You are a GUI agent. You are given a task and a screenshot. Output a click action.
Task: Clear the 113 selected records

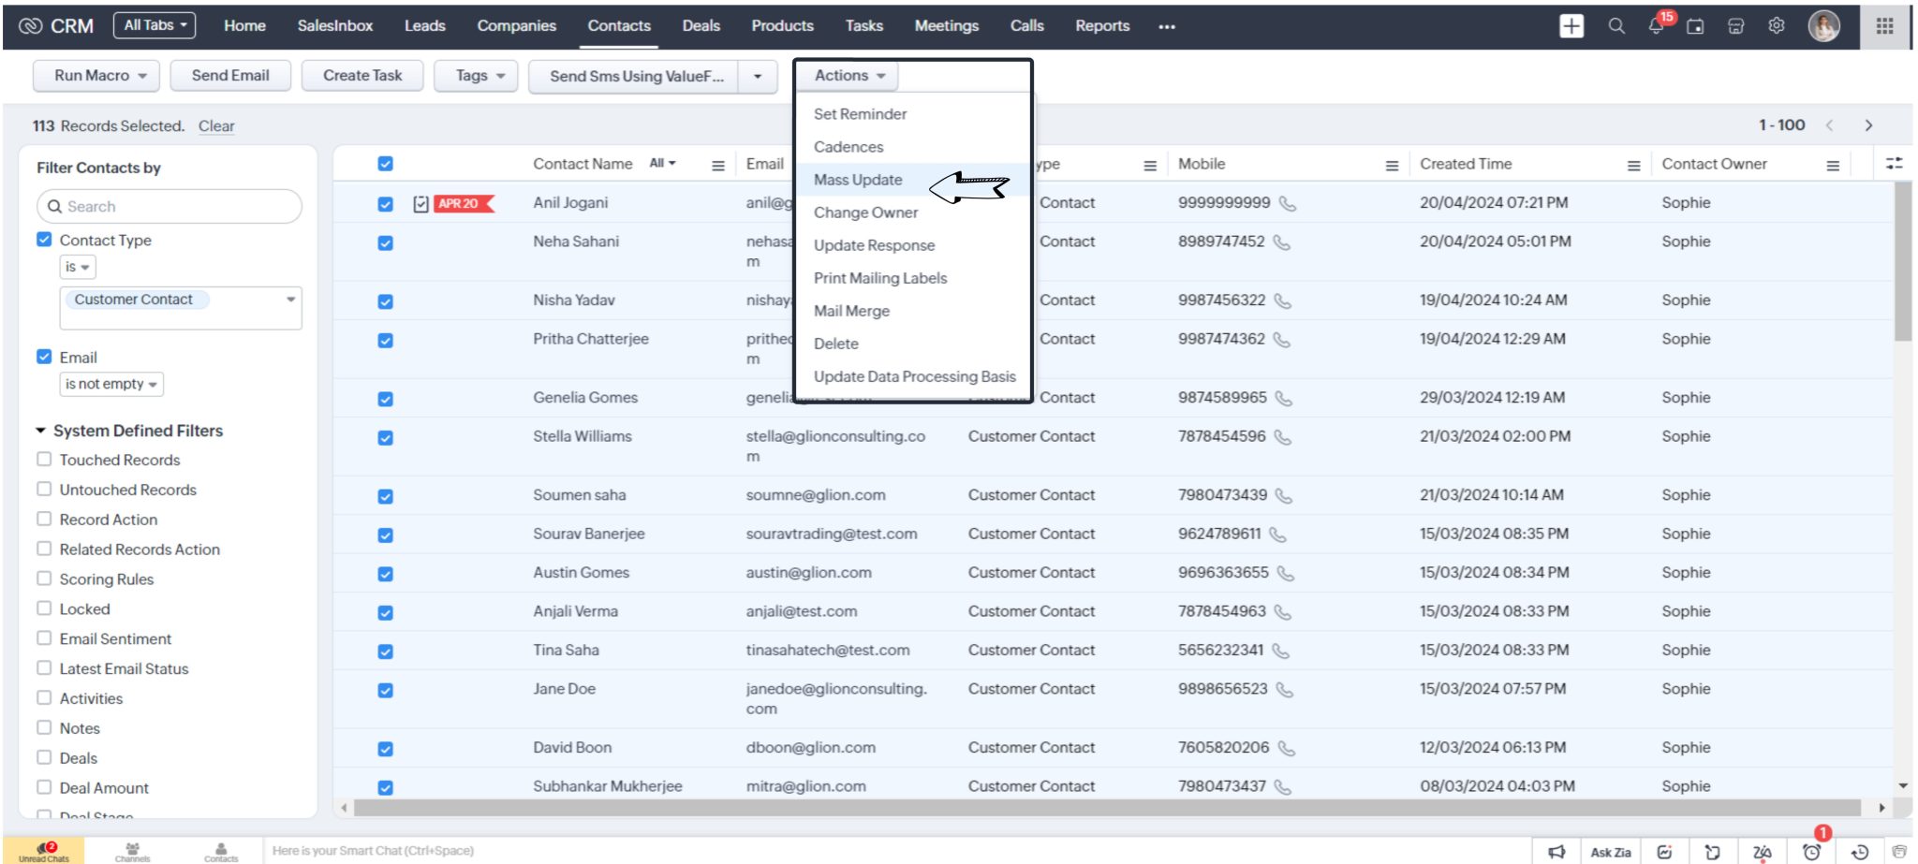216,125
